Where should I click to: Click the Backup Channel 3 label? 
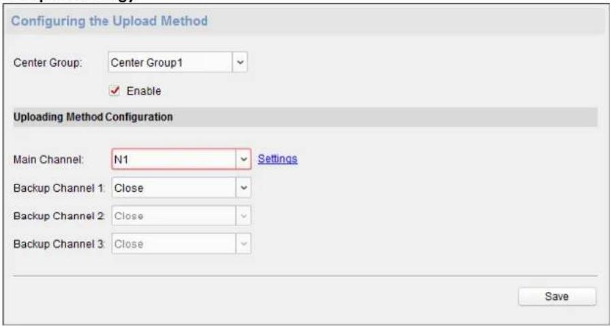[59, 244]
